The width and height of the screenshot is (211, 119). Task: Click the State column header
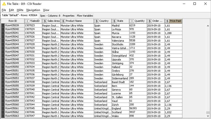(120, 21)
